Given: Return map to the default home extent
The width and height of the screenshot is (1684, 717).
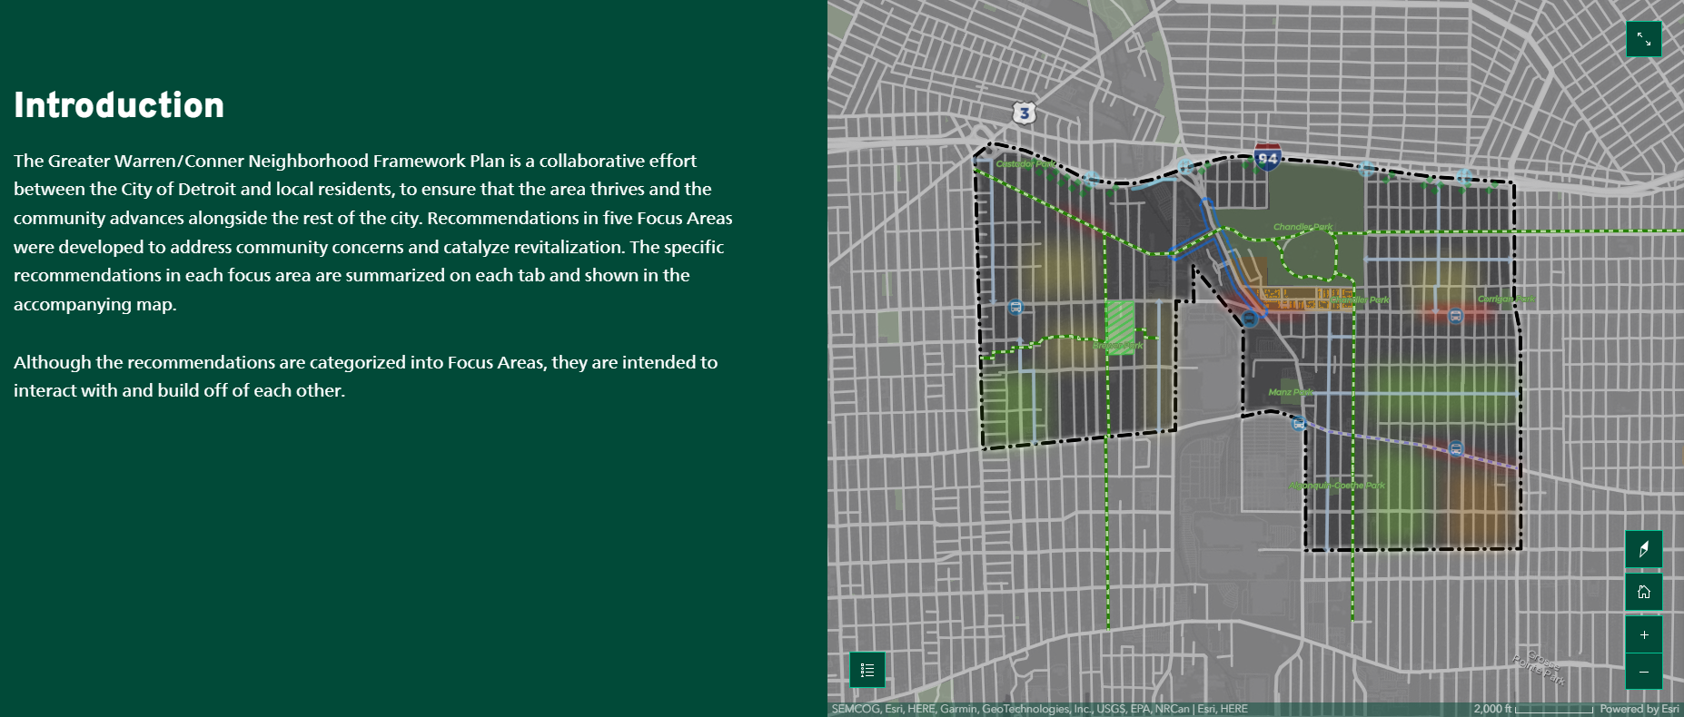Looking at the screenshot, I should 1643,592.
